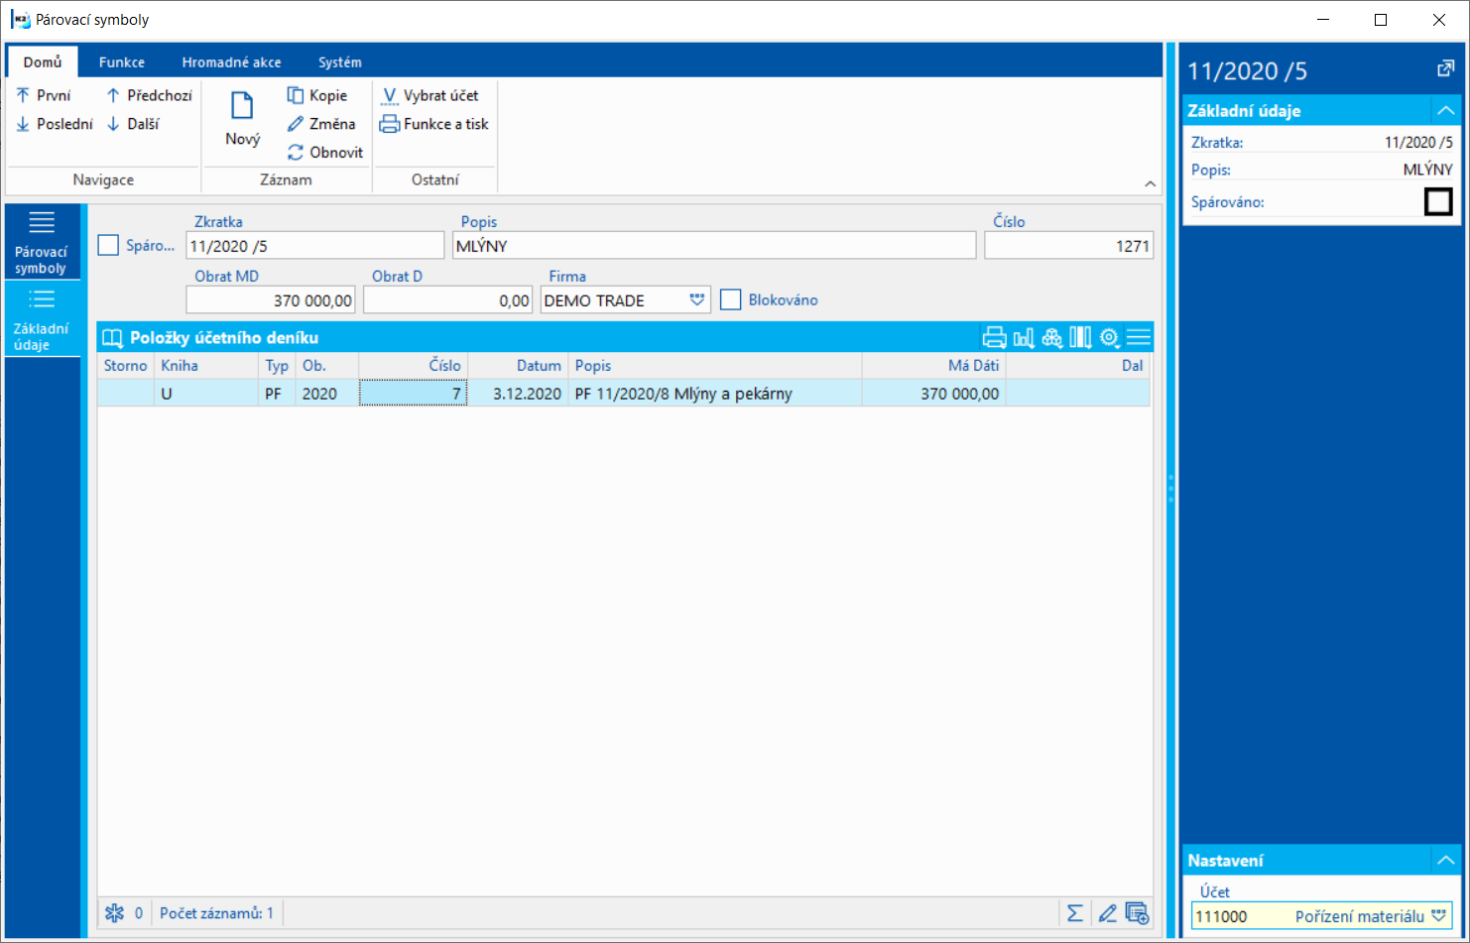Open the Systém ribbon tab
The width and height of the screenshot is (1470, 943).
[x=340, y=61]
